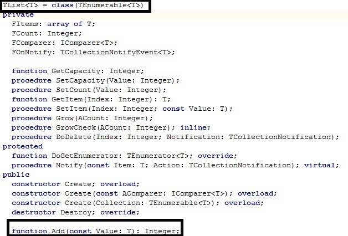This screenshot has width=348, height=236.
Task: Click the highlighted Add function declaration
Action: pyautogui.click(x=95, y=230)
